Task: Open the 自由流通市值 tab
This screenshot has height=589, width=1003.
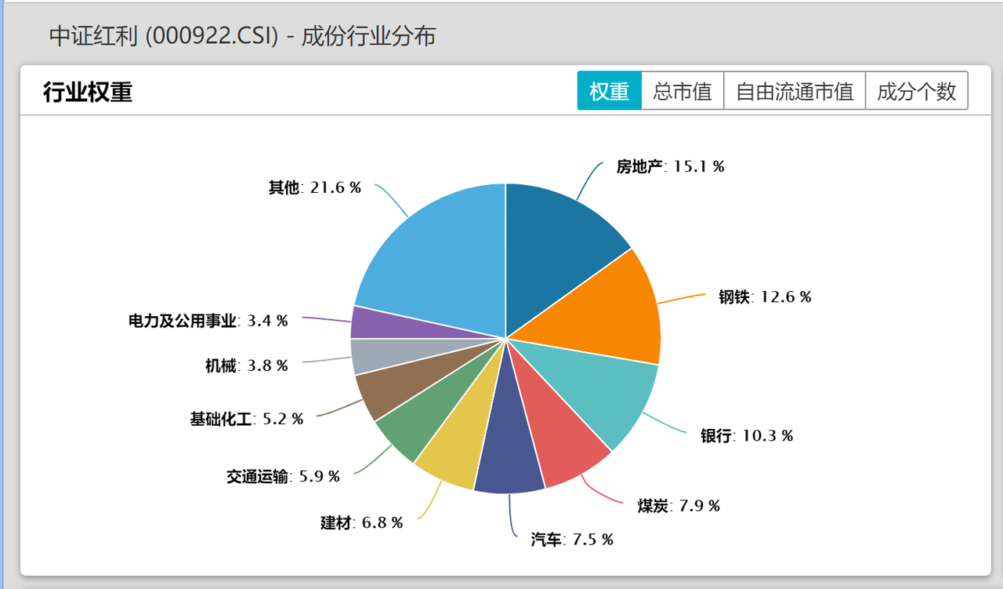Action: point(794,91)
